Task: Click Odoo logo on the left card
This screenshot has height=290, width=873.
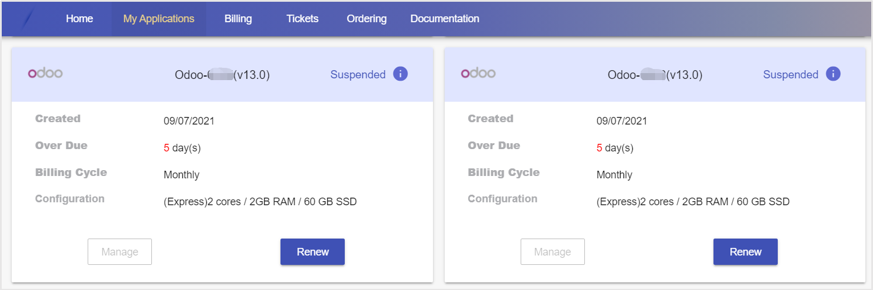Action: [46, 73]
